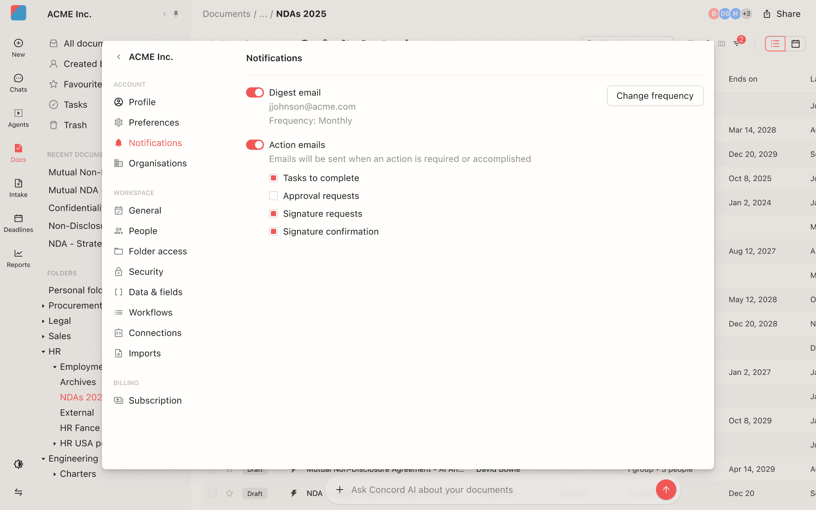816x510 pixels.
Task: Turn off the Action emails toggle
Action: coord(255,145)
